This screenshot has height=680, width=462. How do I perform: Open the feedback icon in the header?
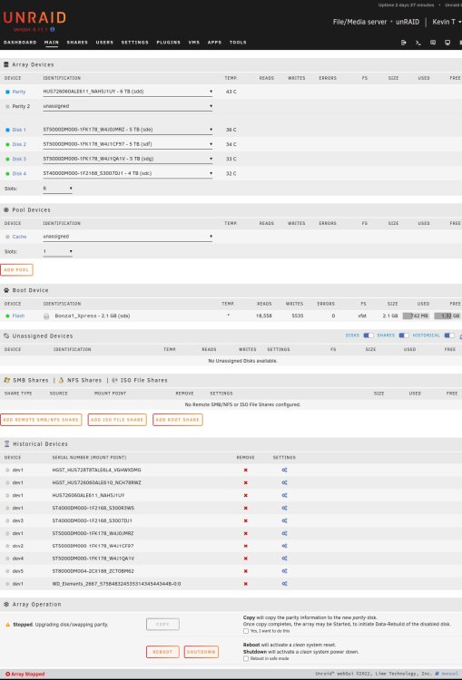point(433,43)
